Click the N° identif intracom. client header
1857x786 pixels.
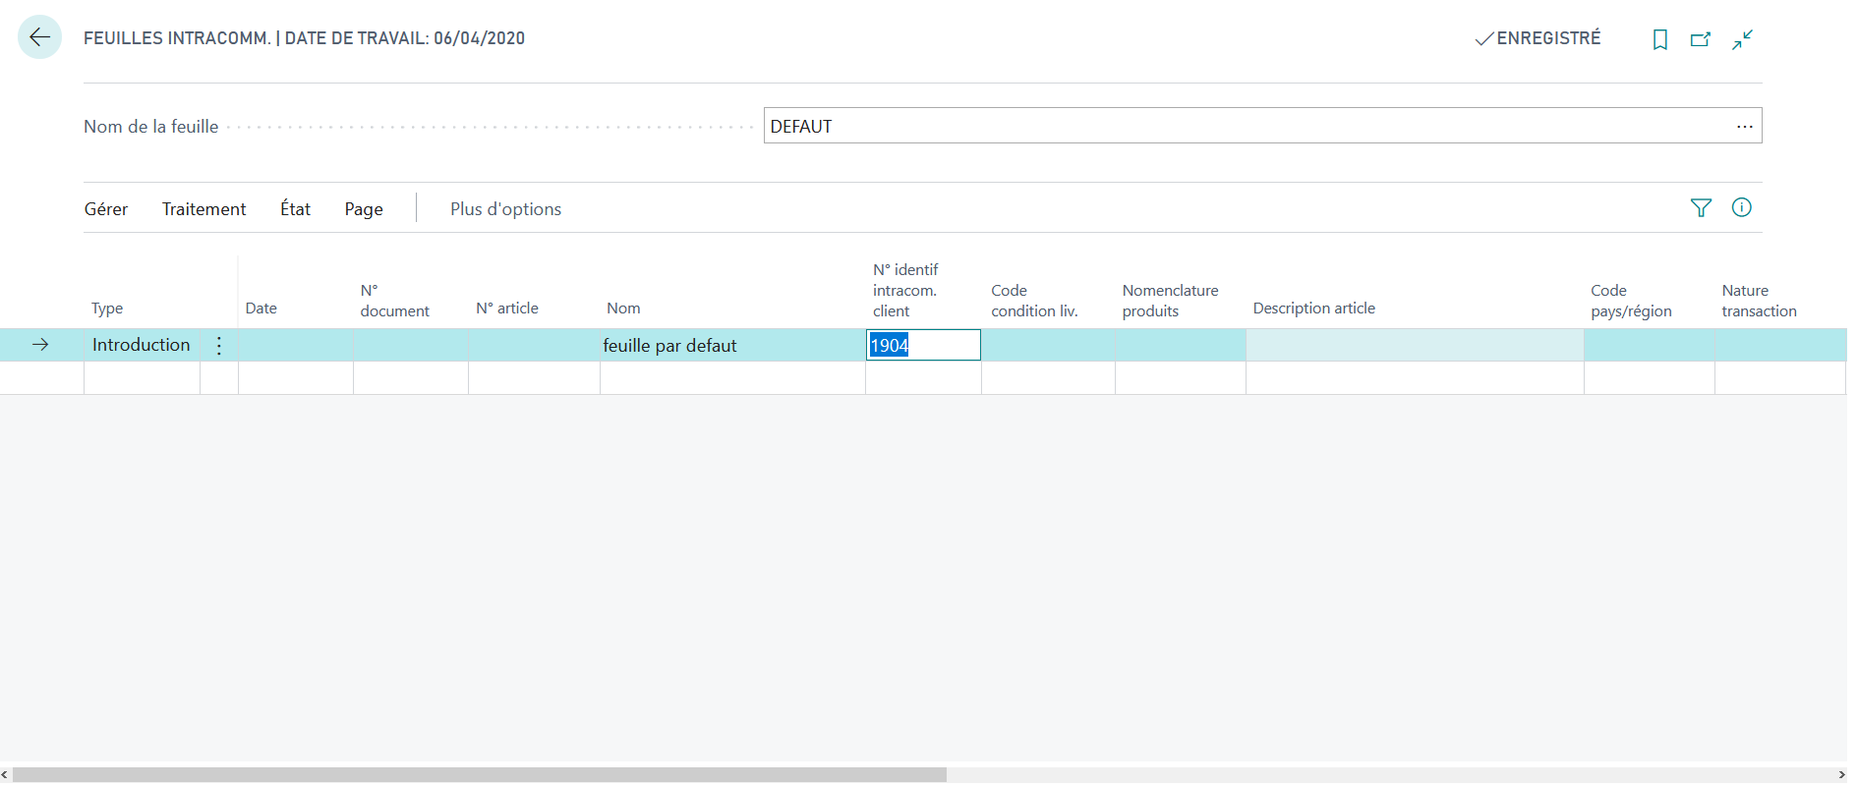[x=905, y=290]
